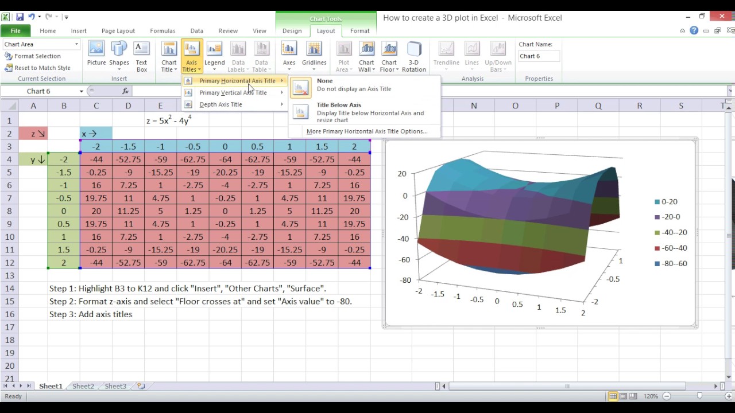Open the Shapes gallery
Viewport: 735px width, 413px height.
click(x=119, y=57)
